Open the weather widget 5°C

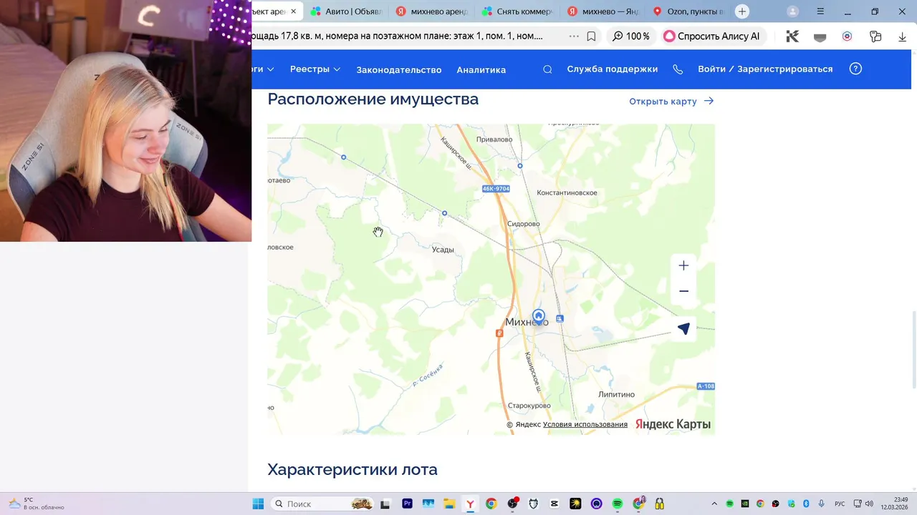36,504
